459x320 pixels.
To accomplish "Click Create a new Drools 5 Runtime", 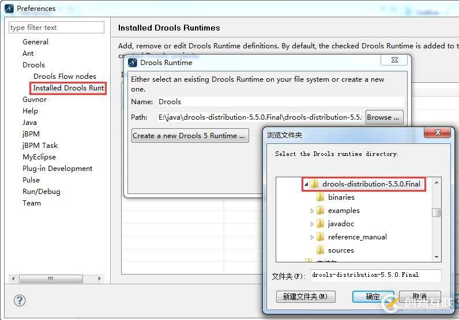I will 190,136.
